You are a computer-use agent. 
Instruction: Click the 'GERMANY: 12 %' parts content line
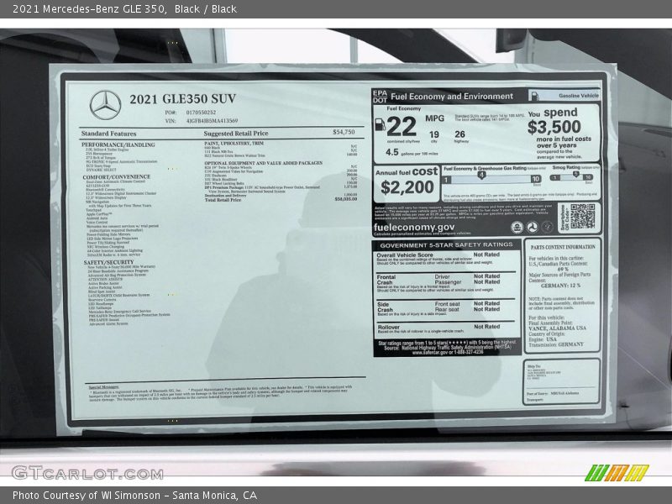pyautogui.click(x=560, y=286)
